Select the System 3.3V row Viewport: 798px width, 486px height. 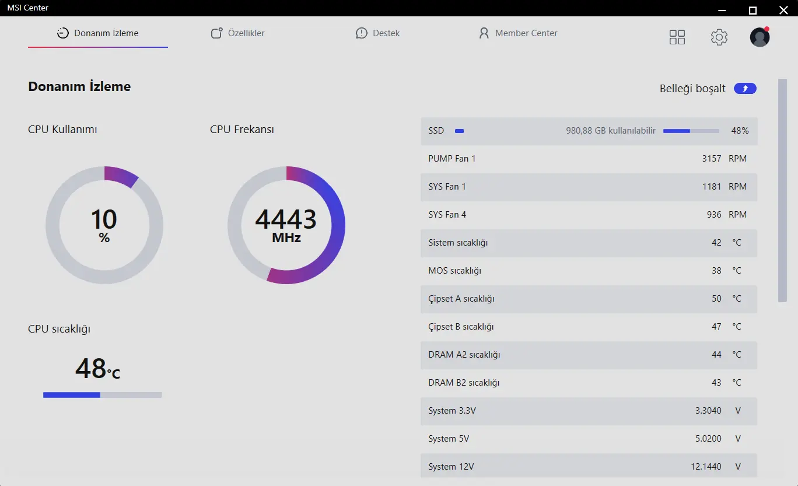click(x=589, y=411)
